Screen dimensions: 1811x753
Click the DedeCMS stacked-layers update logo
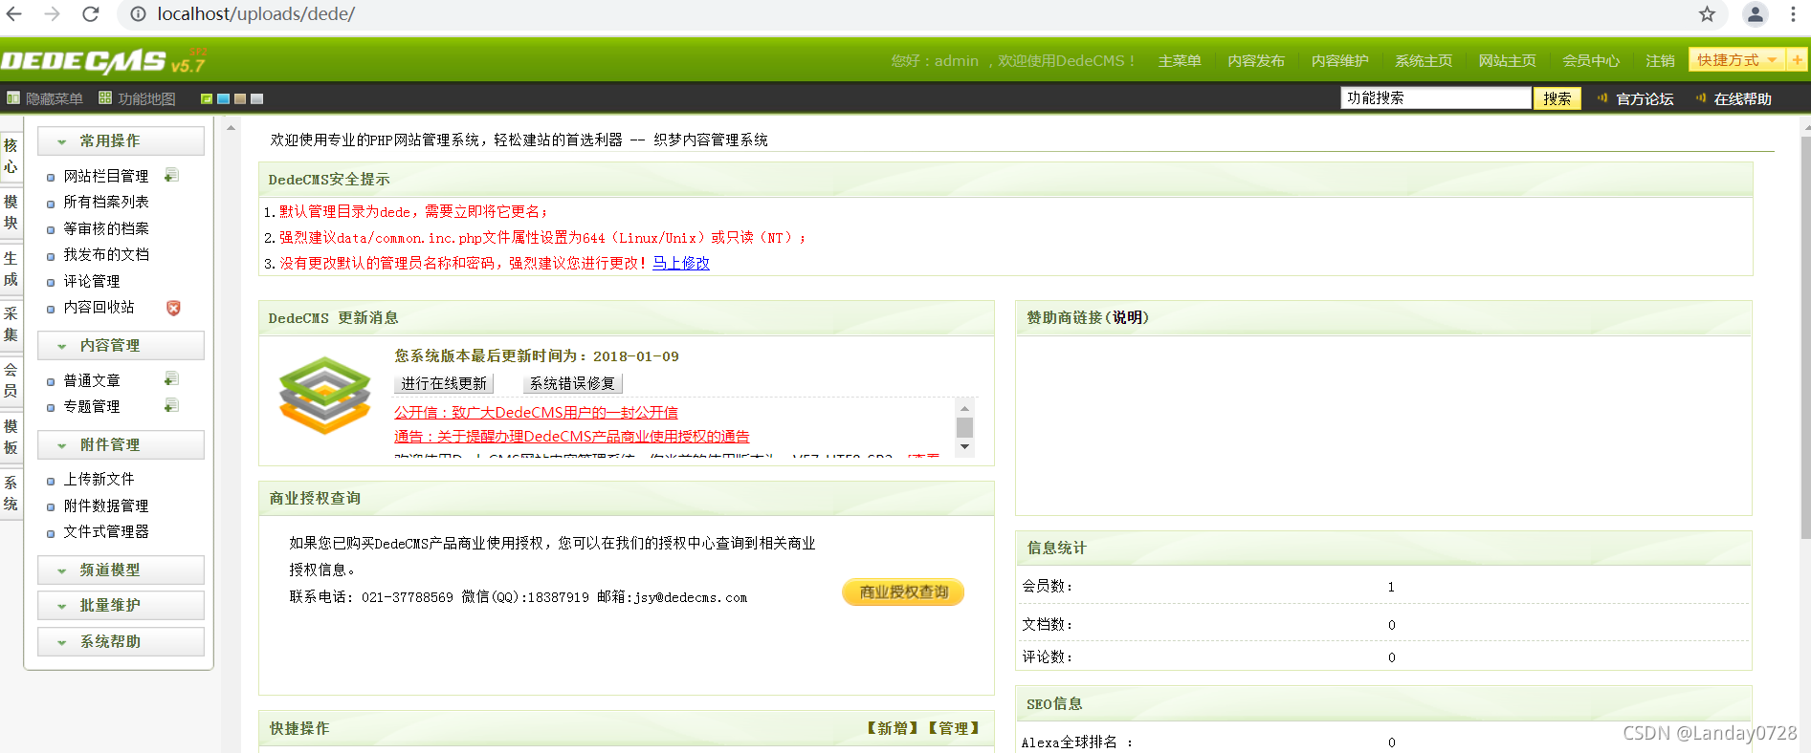pos(325,395)
